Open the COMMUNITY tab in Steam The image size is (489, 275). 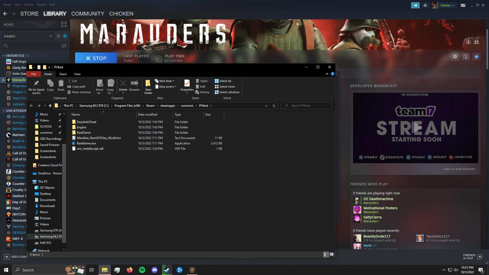[88, 14]
